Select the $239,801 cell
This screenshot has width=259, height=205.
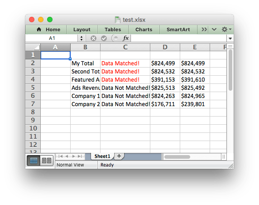click(x=195, y=104)
